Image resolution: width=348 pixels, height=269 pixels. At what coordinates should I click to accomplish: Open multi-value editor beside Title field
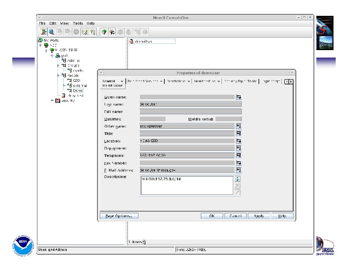point(239,133)
